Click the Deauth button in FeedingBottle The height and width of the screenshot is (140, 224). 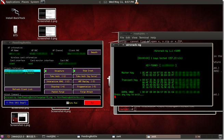[x=94, y=52]
